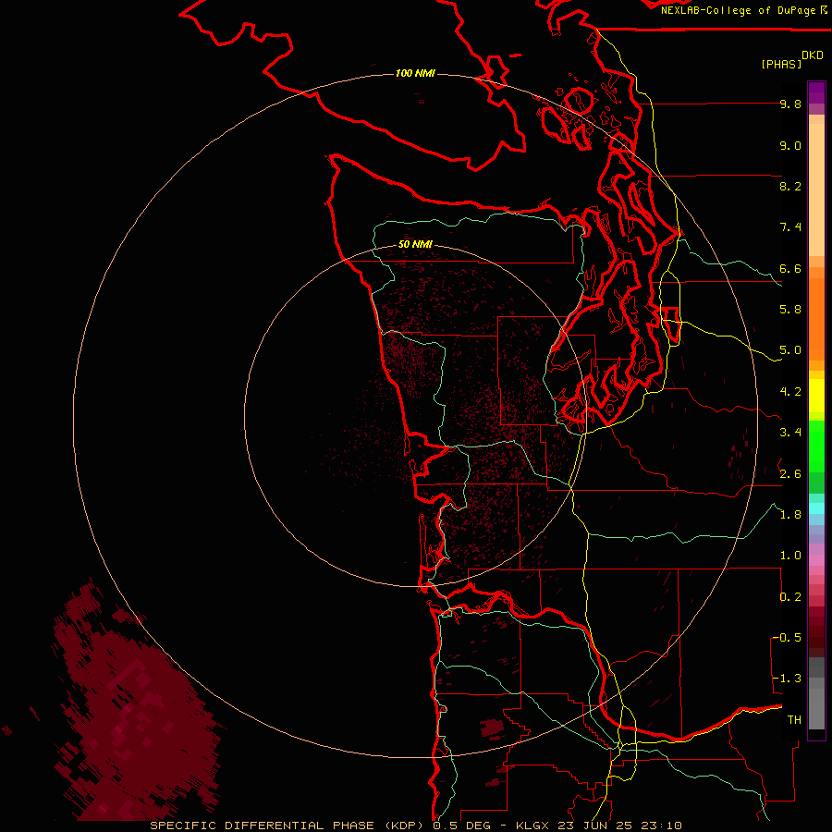Click the (KDP) product code in caption

[x=406, y=826]
